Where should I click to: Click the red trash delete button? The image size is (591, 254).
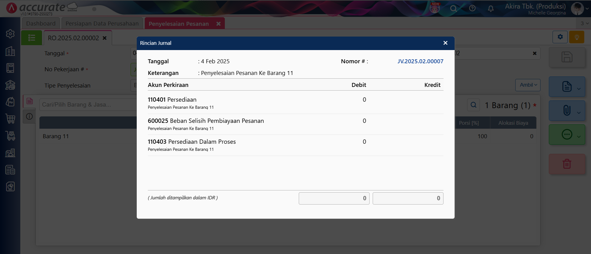click(567, 164)
